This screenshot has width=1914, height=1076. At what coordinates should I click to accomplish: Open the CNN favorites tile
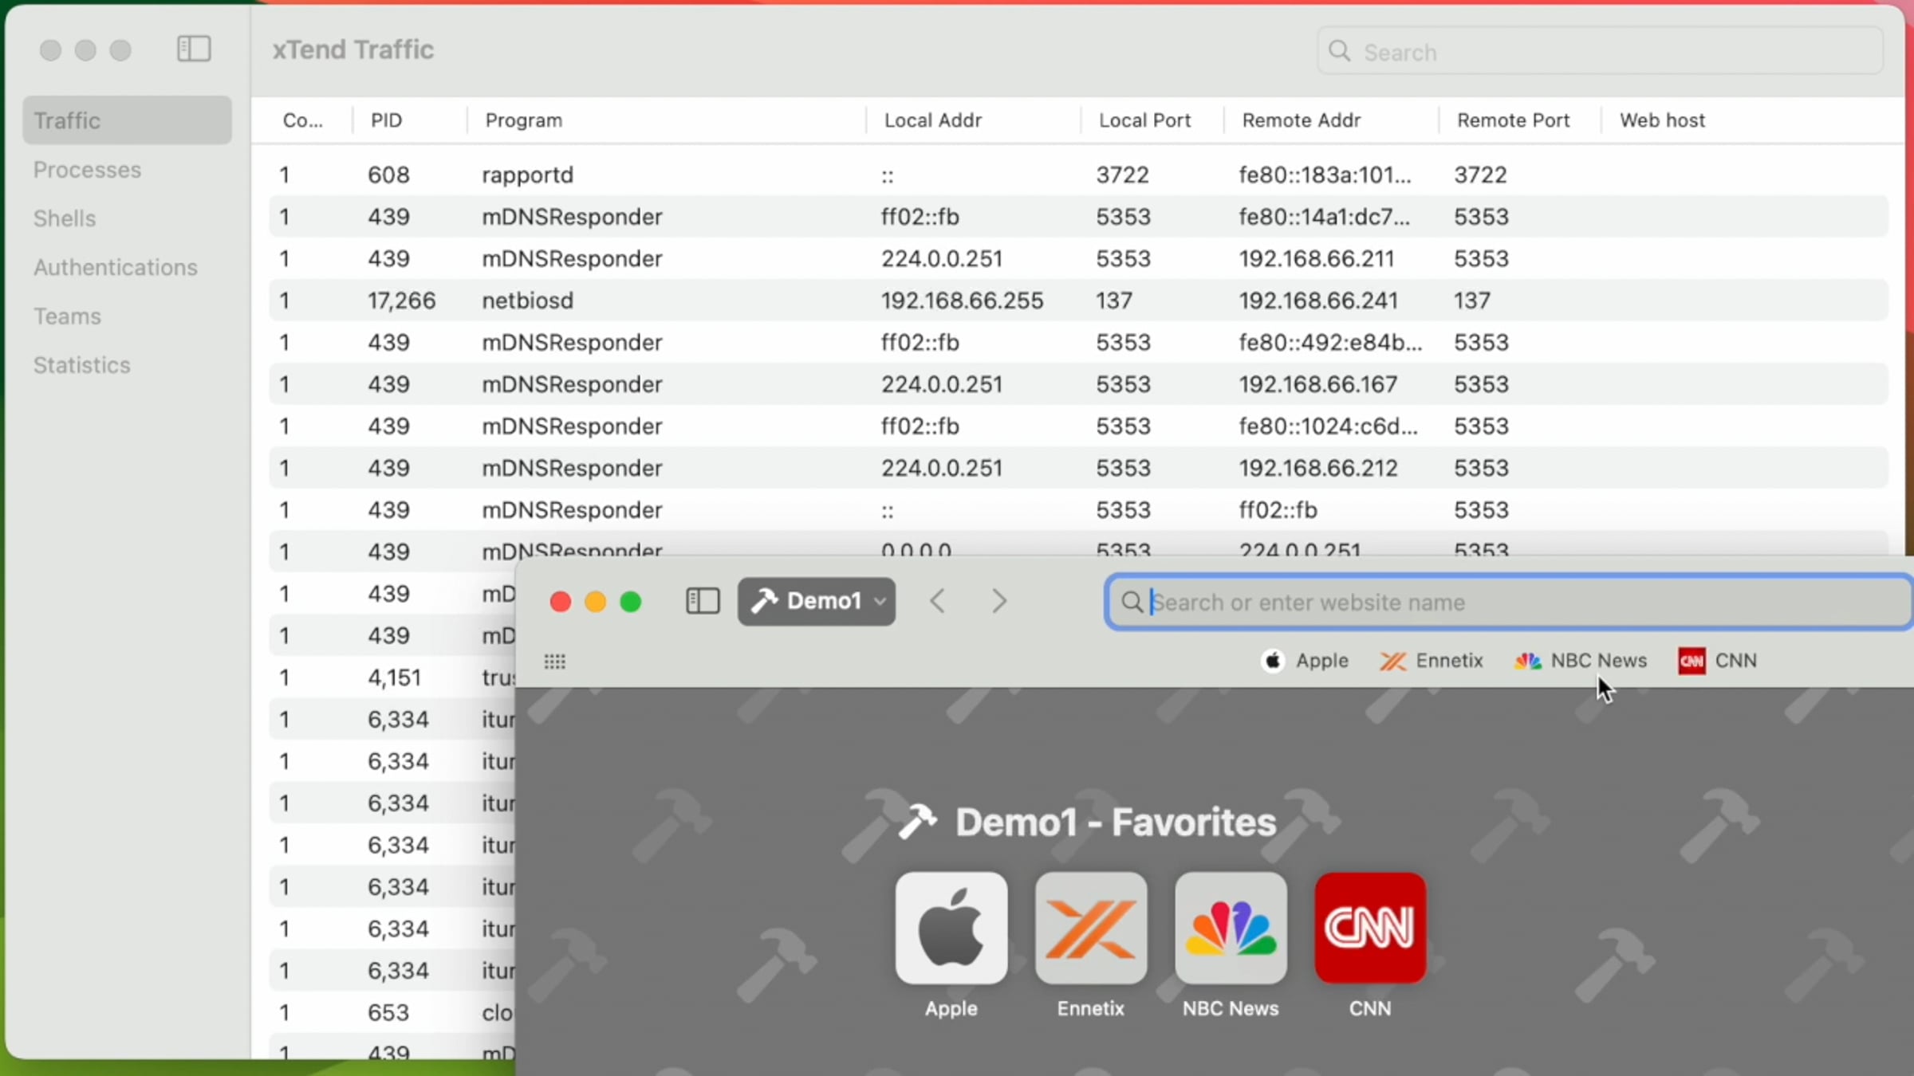pos(1369,929)
